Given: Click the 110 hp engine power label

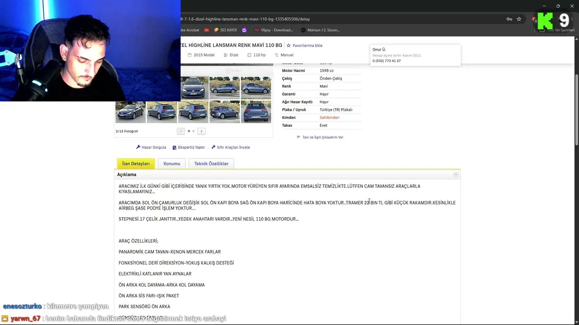Looking at the screenshot, I should 256,55.
